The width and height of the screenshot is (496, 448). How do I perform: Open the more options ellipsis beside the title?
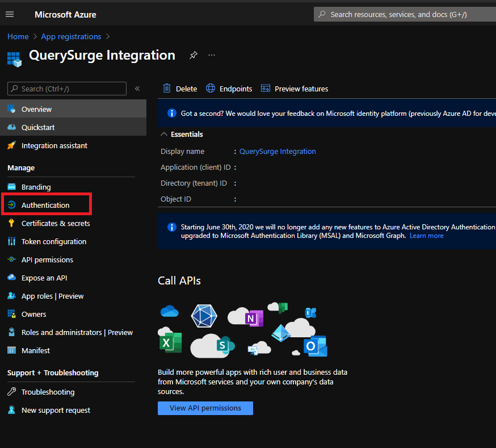tap(212, 55)
